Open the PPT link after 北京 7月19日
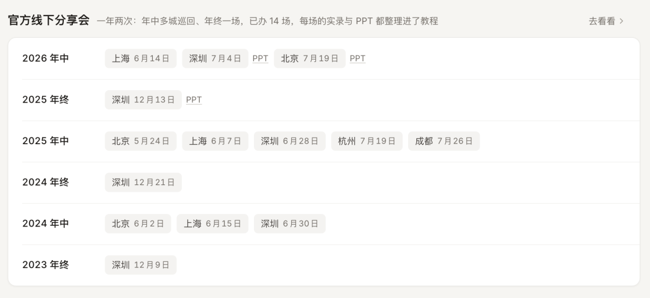The height and width of the screenshot is (298, 650). tap(357, 58)
